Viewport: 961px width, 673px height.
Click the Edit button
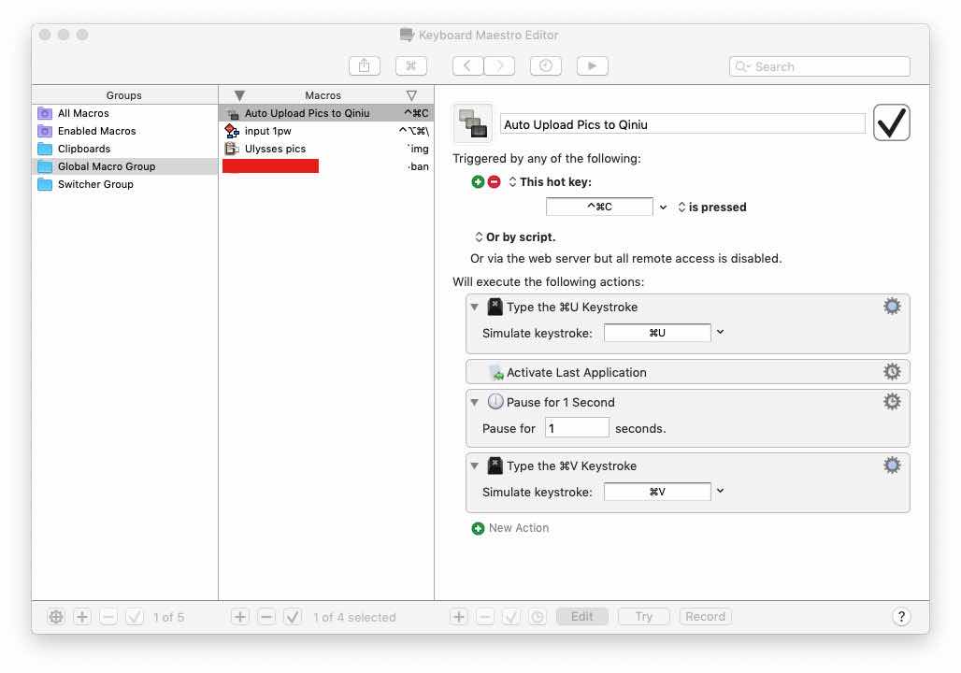point(582,617)
